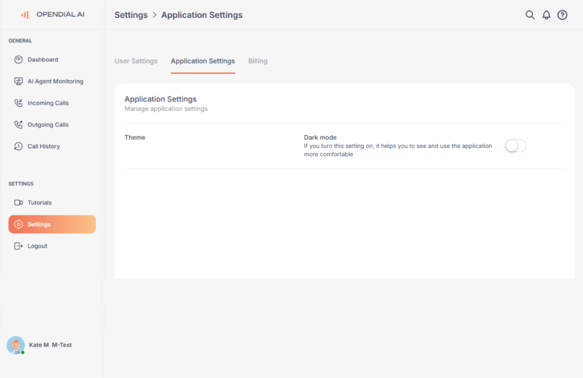The width and height of the screenshot is (583, 378).
Task: Click the Theme settings row label
Action: coord(135,138)
